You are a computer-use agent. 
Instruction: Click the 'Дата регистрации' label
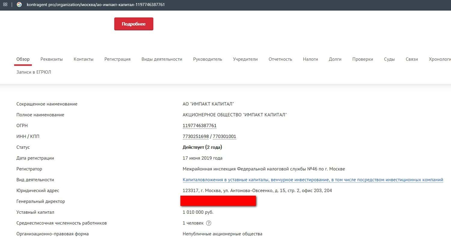coord(35,158)
